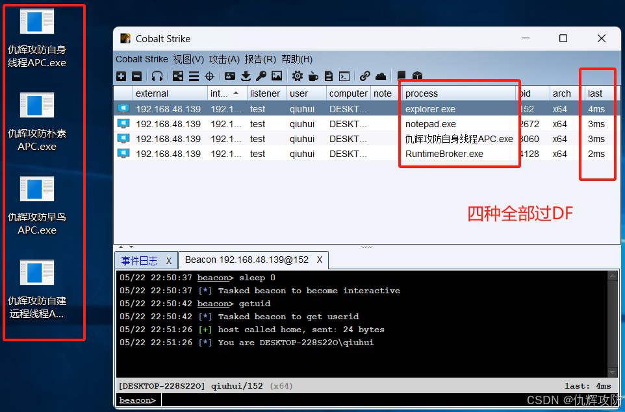Screen dimensions: 625x412
Task: Open the 视图(V) menu
Action: coord(188,59)
